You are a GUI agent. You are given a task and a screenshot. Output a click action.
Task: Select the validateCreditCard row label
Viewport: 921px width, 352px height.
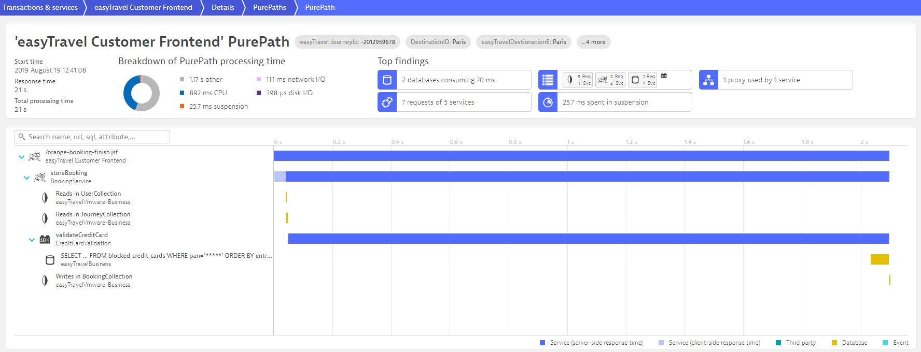pos(83,239)
